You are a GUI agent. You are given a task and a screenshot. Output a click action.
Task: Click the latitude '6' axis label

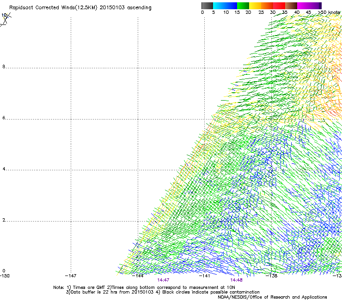(4, 118)
